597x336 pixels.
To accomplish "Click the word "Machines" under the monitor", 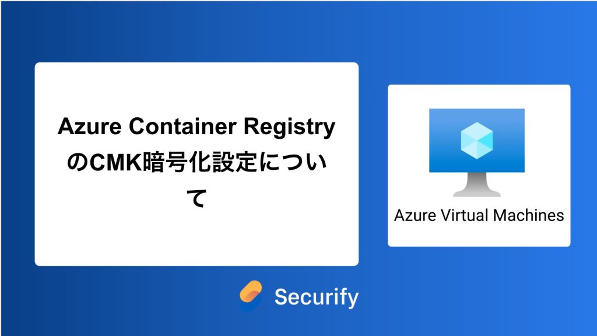I will coord(528,215).
